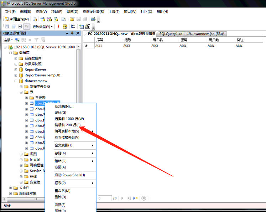Screen dimensions: 266x212
Task: Click the Open File folder icon
Action: (x=72, y=19)
